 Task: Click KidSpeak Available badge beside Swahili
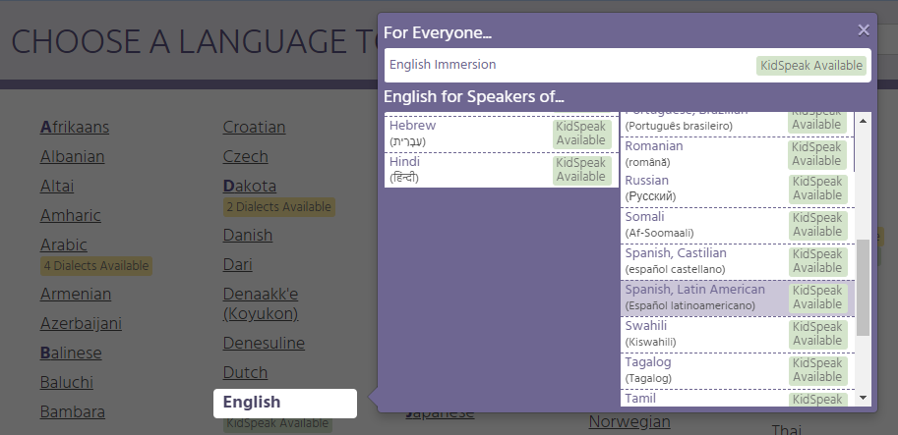tap(816, 334)
